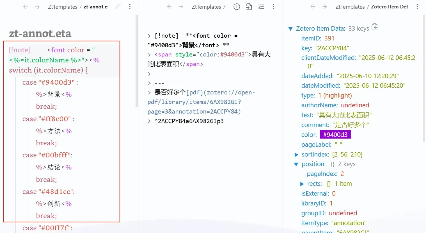426x233 pixels.
Task: Collapse the position object node
Action: pyautogui.click(x=296, y=164)
